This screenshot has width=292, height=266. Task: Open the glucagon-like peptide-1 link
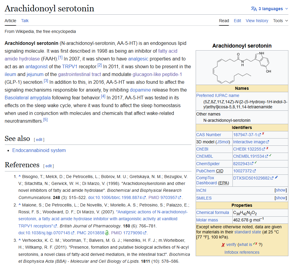point(157,75)
